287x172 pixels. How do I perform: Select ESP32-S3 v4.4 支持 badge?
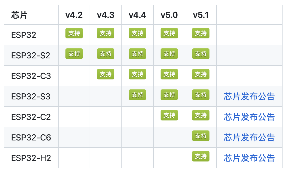tap(137, 95)
